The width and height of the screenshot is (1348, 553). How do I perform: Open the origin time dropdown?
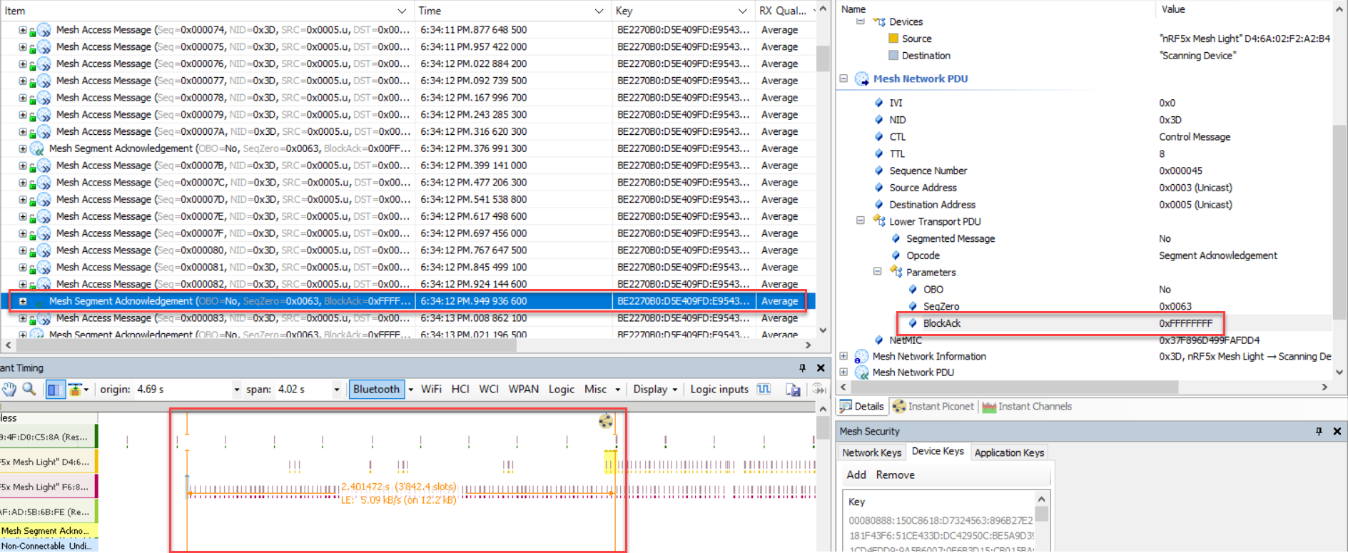[236, 390]
